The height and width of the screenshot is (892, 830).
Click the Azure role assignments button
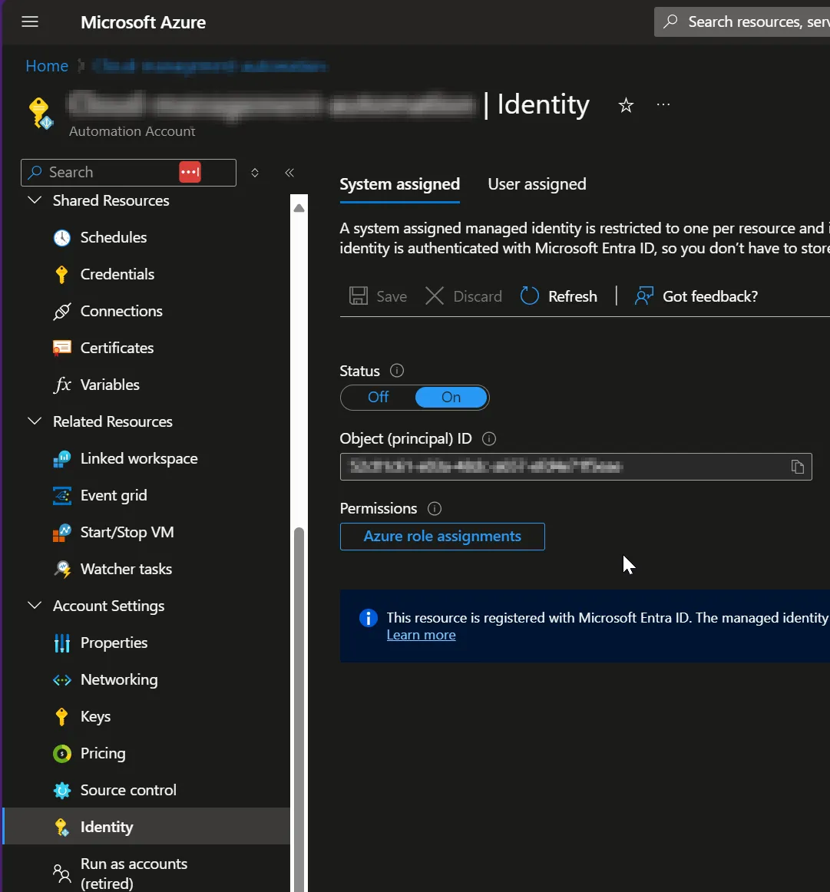click(x=442, y=537)
